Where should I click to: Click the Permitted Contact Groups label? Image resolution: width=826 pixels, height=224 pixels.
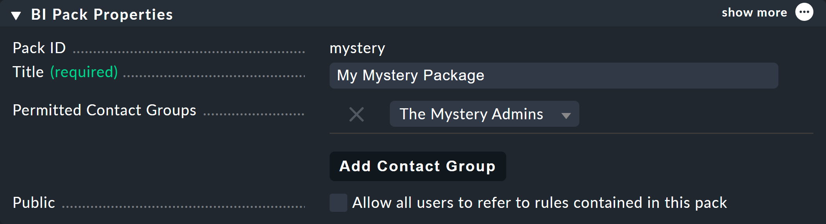tap(104, 110)
